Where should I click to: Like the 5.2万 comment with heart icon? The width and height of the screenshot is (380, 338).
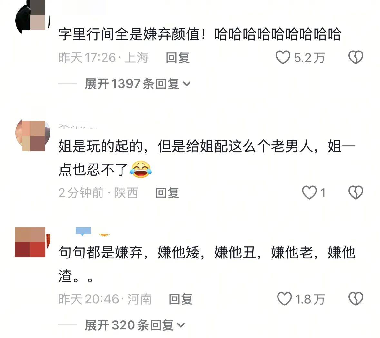[283, 58]
